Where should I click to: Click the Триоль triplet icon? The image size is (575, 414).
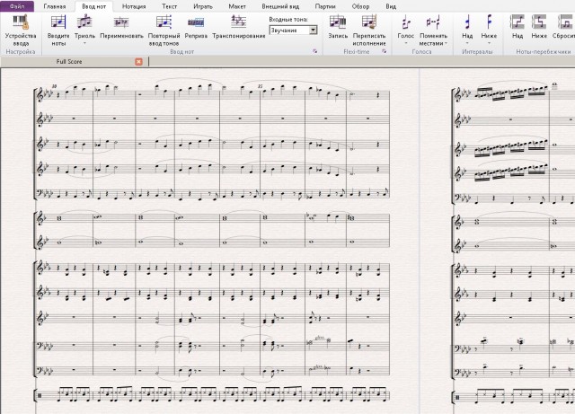84,26
